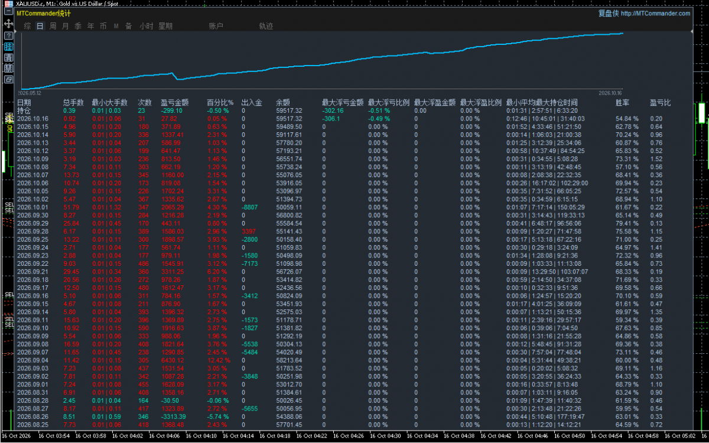The image size is (709, 443).
Task: Select the 2026.10.01 date row
Action: [x=32, y=207]
